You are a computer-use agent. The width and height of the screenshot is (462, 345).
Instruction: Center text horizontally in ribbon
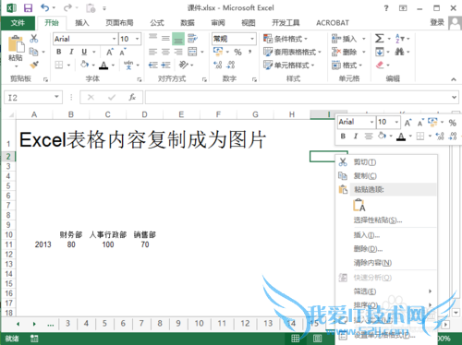[x=165, y=52]
